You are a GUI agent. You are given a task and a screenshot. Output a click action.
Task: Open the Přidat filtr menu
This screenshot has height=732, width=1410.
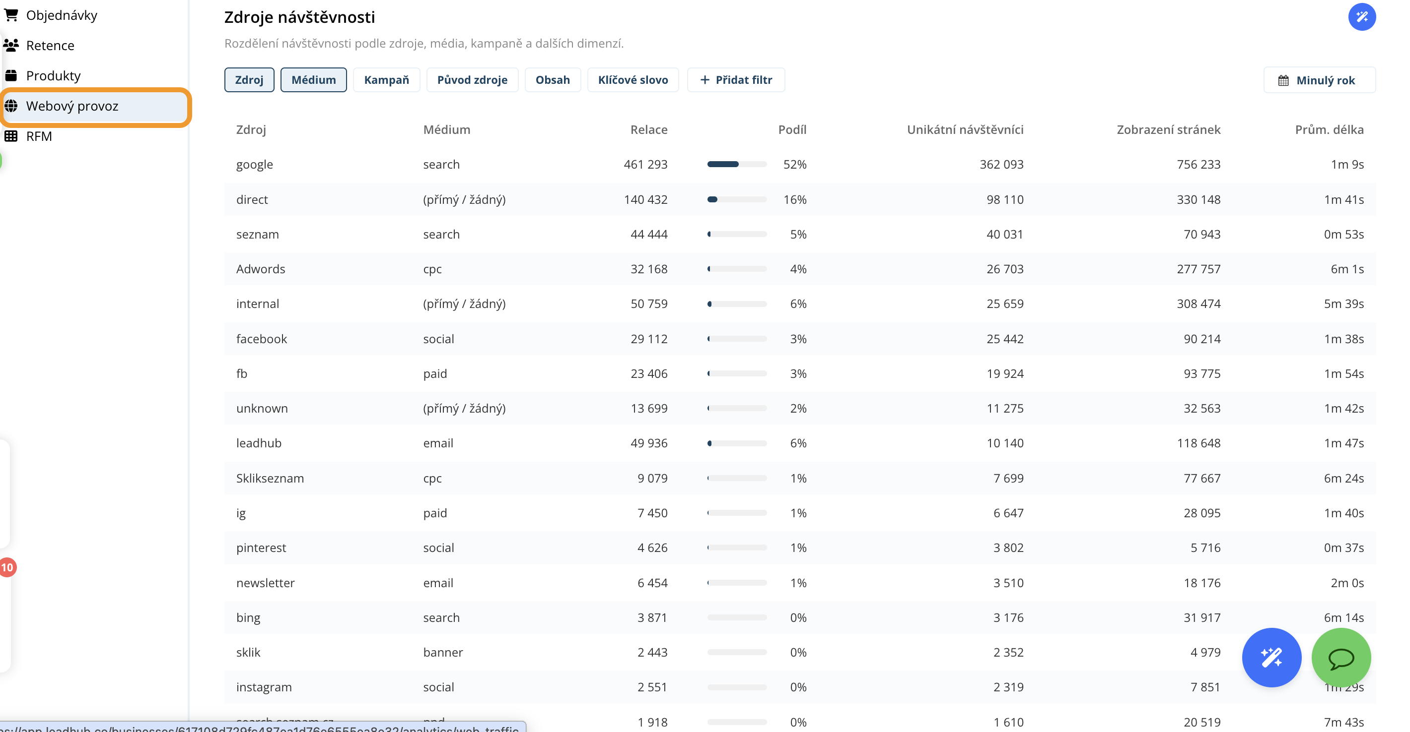(x=736, y=80)
